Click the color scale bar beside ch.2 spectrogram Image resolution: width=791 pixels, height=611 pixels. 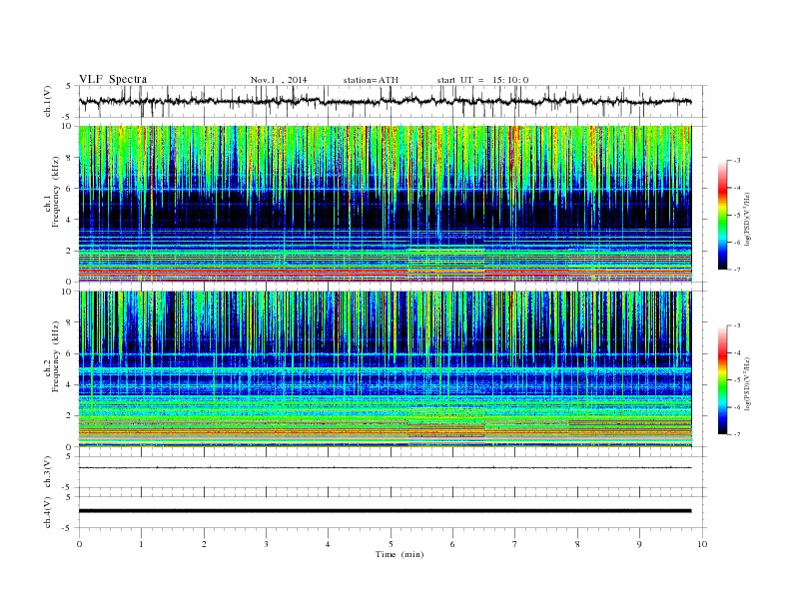point(722,380)
